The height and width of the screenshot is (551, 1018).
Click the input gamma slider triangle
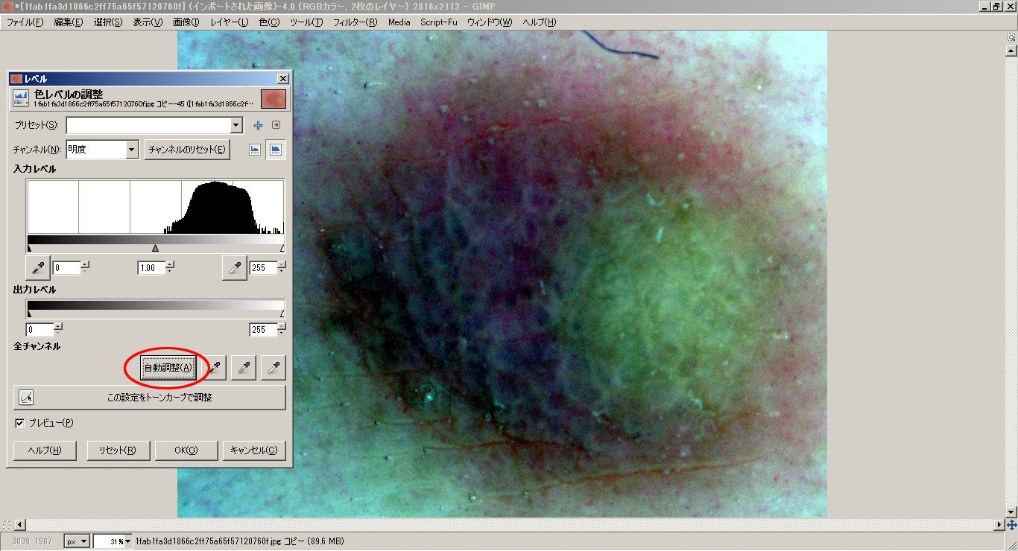(155, 248)
